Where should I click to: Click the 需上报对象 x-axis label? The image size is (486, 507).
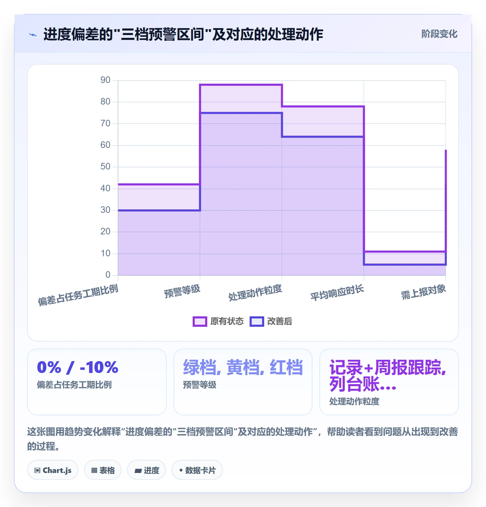[424, 292]
